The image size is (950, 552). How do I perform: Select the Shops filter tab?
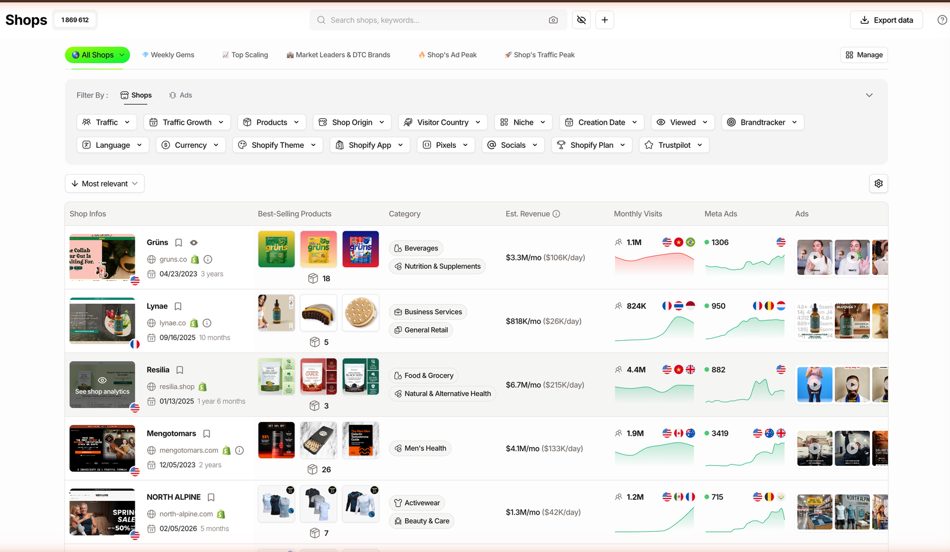click(x=136, y=95)
